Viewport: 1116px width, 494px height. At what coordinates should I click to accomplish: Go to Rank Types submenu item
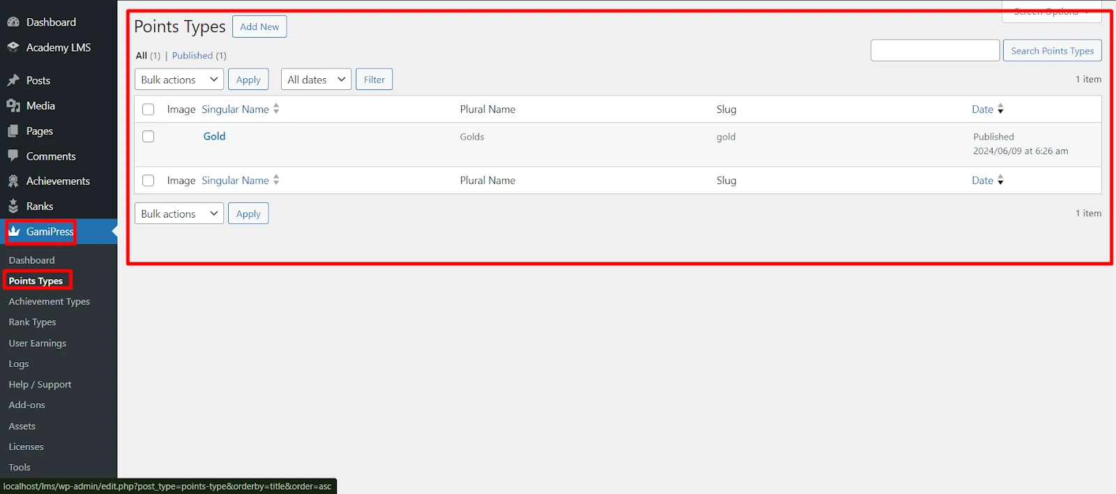(32, 322)
